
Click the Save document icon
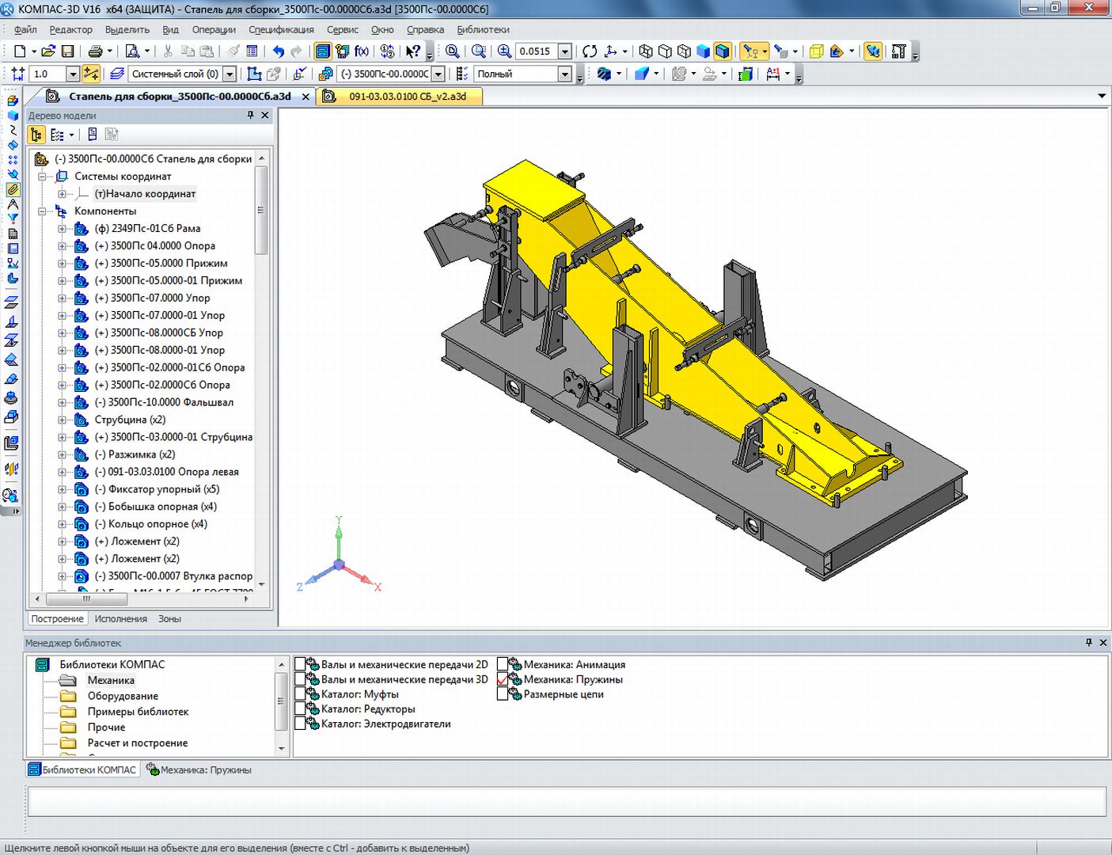tap(68, 51)
